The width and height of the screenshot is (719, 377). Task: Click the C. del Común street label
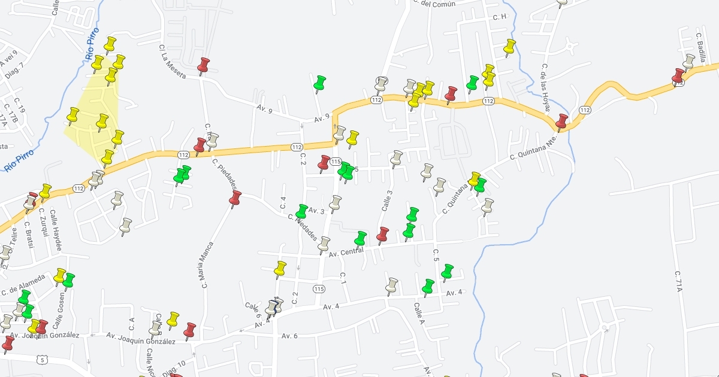tap(434, 4)
